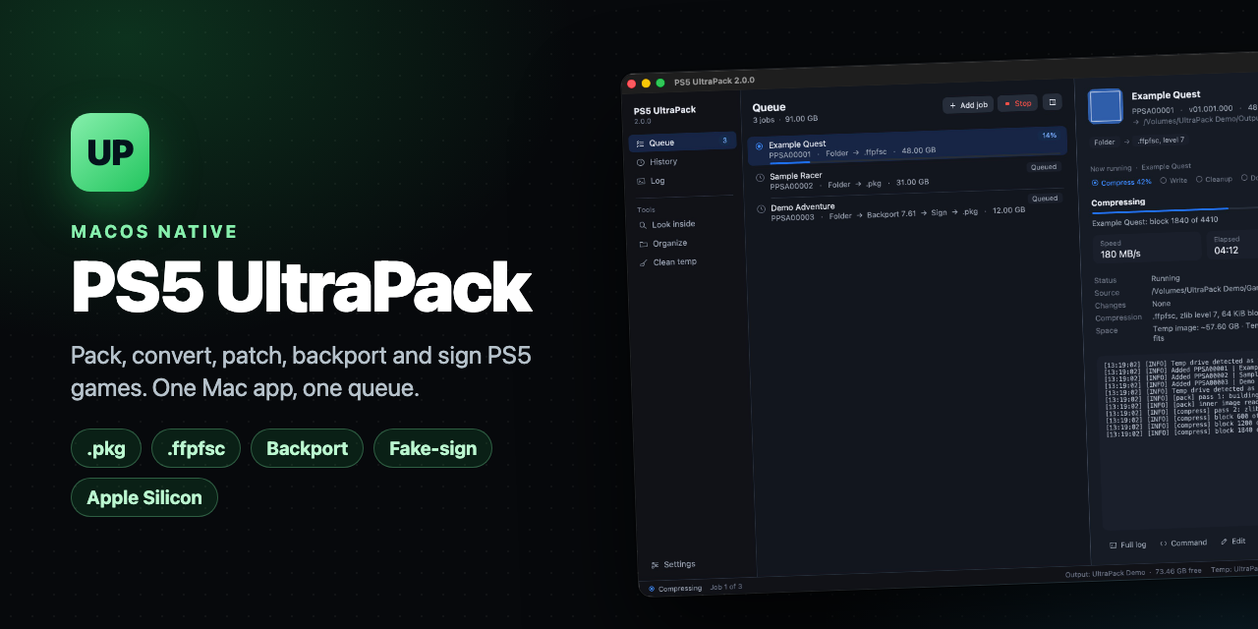
Task: Select the Sample Racer job row
Action: pyautogui.click(x=908, y=179)
